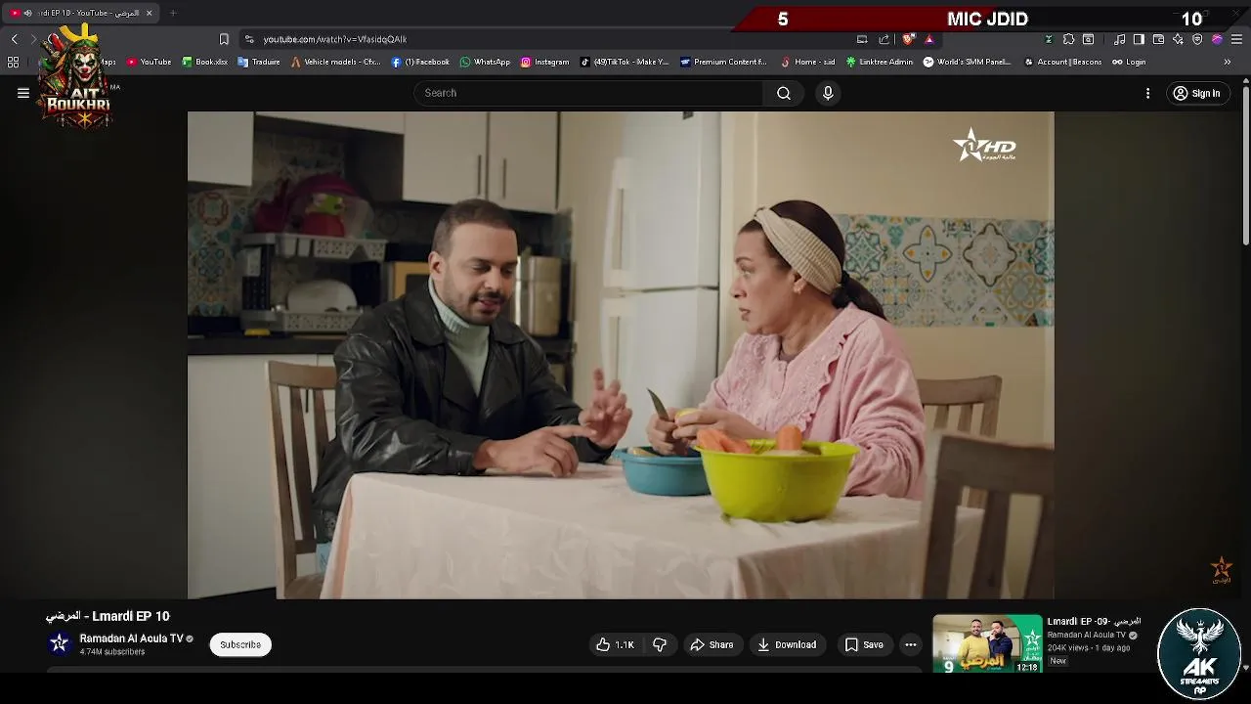This screenshot has height=704, width=1251.
Task: Open site settings icon beside the URL
Action: (x=249, y=39)
